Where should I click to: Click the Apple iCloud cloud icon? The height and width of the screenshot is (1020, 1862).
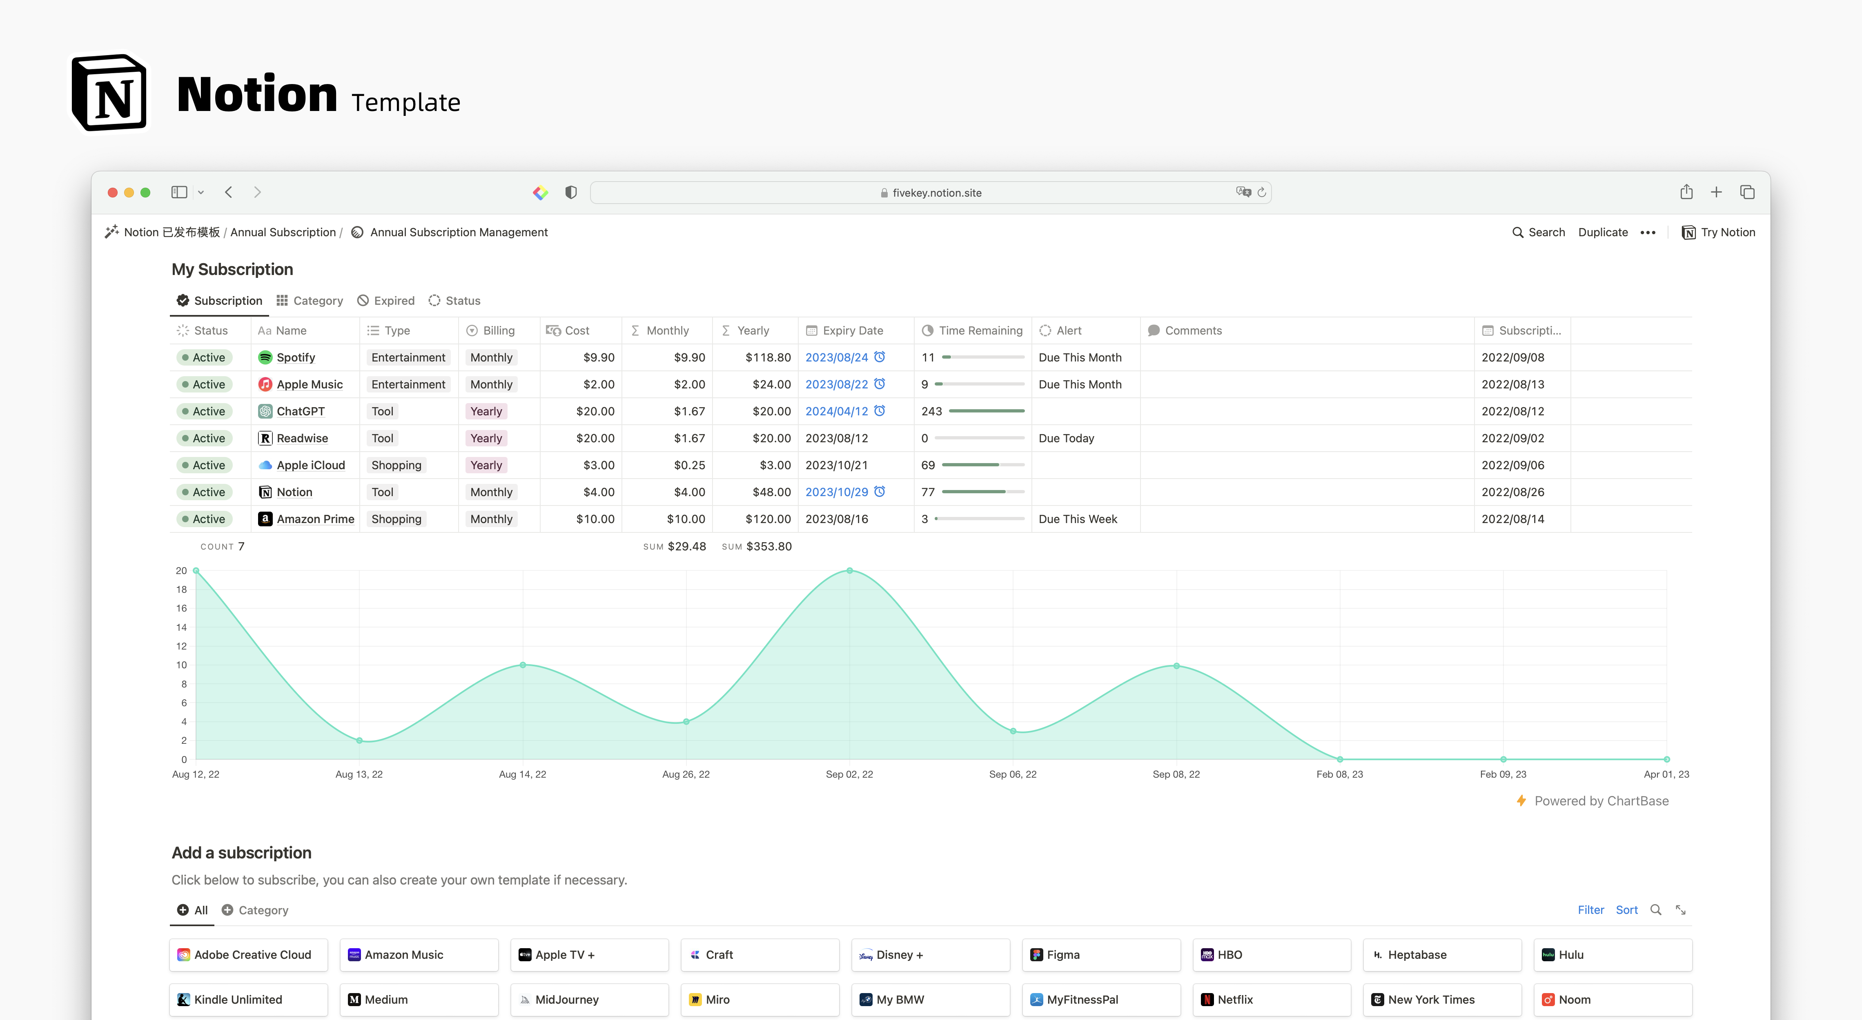[265, 465]
